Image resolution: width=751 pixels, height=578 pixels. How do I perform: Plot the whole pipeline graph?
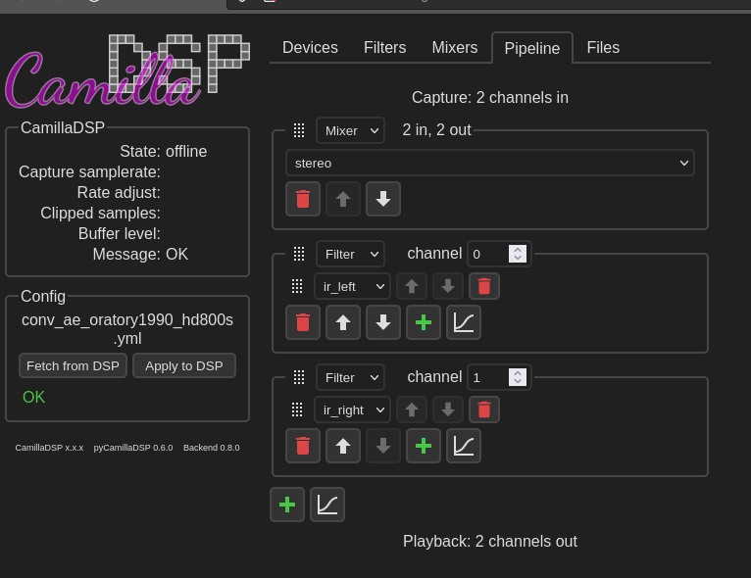(x=327, y=505)
